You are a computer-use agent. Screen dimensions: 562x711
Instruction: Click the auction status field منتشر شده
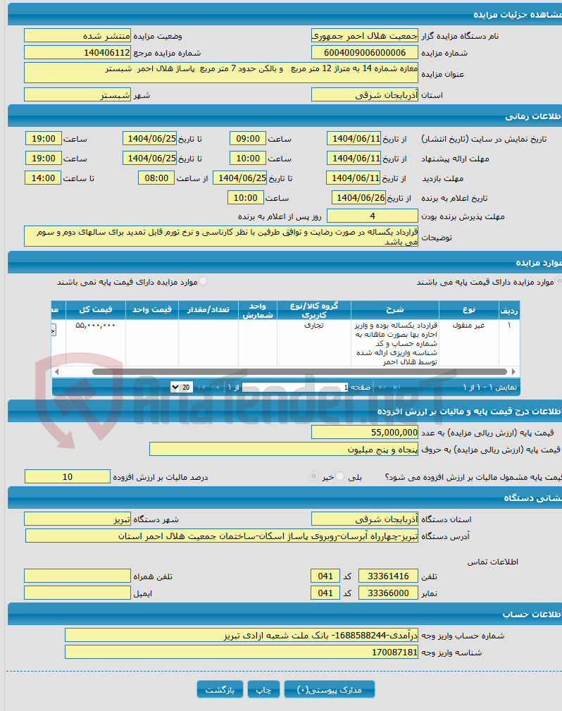click(x=77, y=36)
